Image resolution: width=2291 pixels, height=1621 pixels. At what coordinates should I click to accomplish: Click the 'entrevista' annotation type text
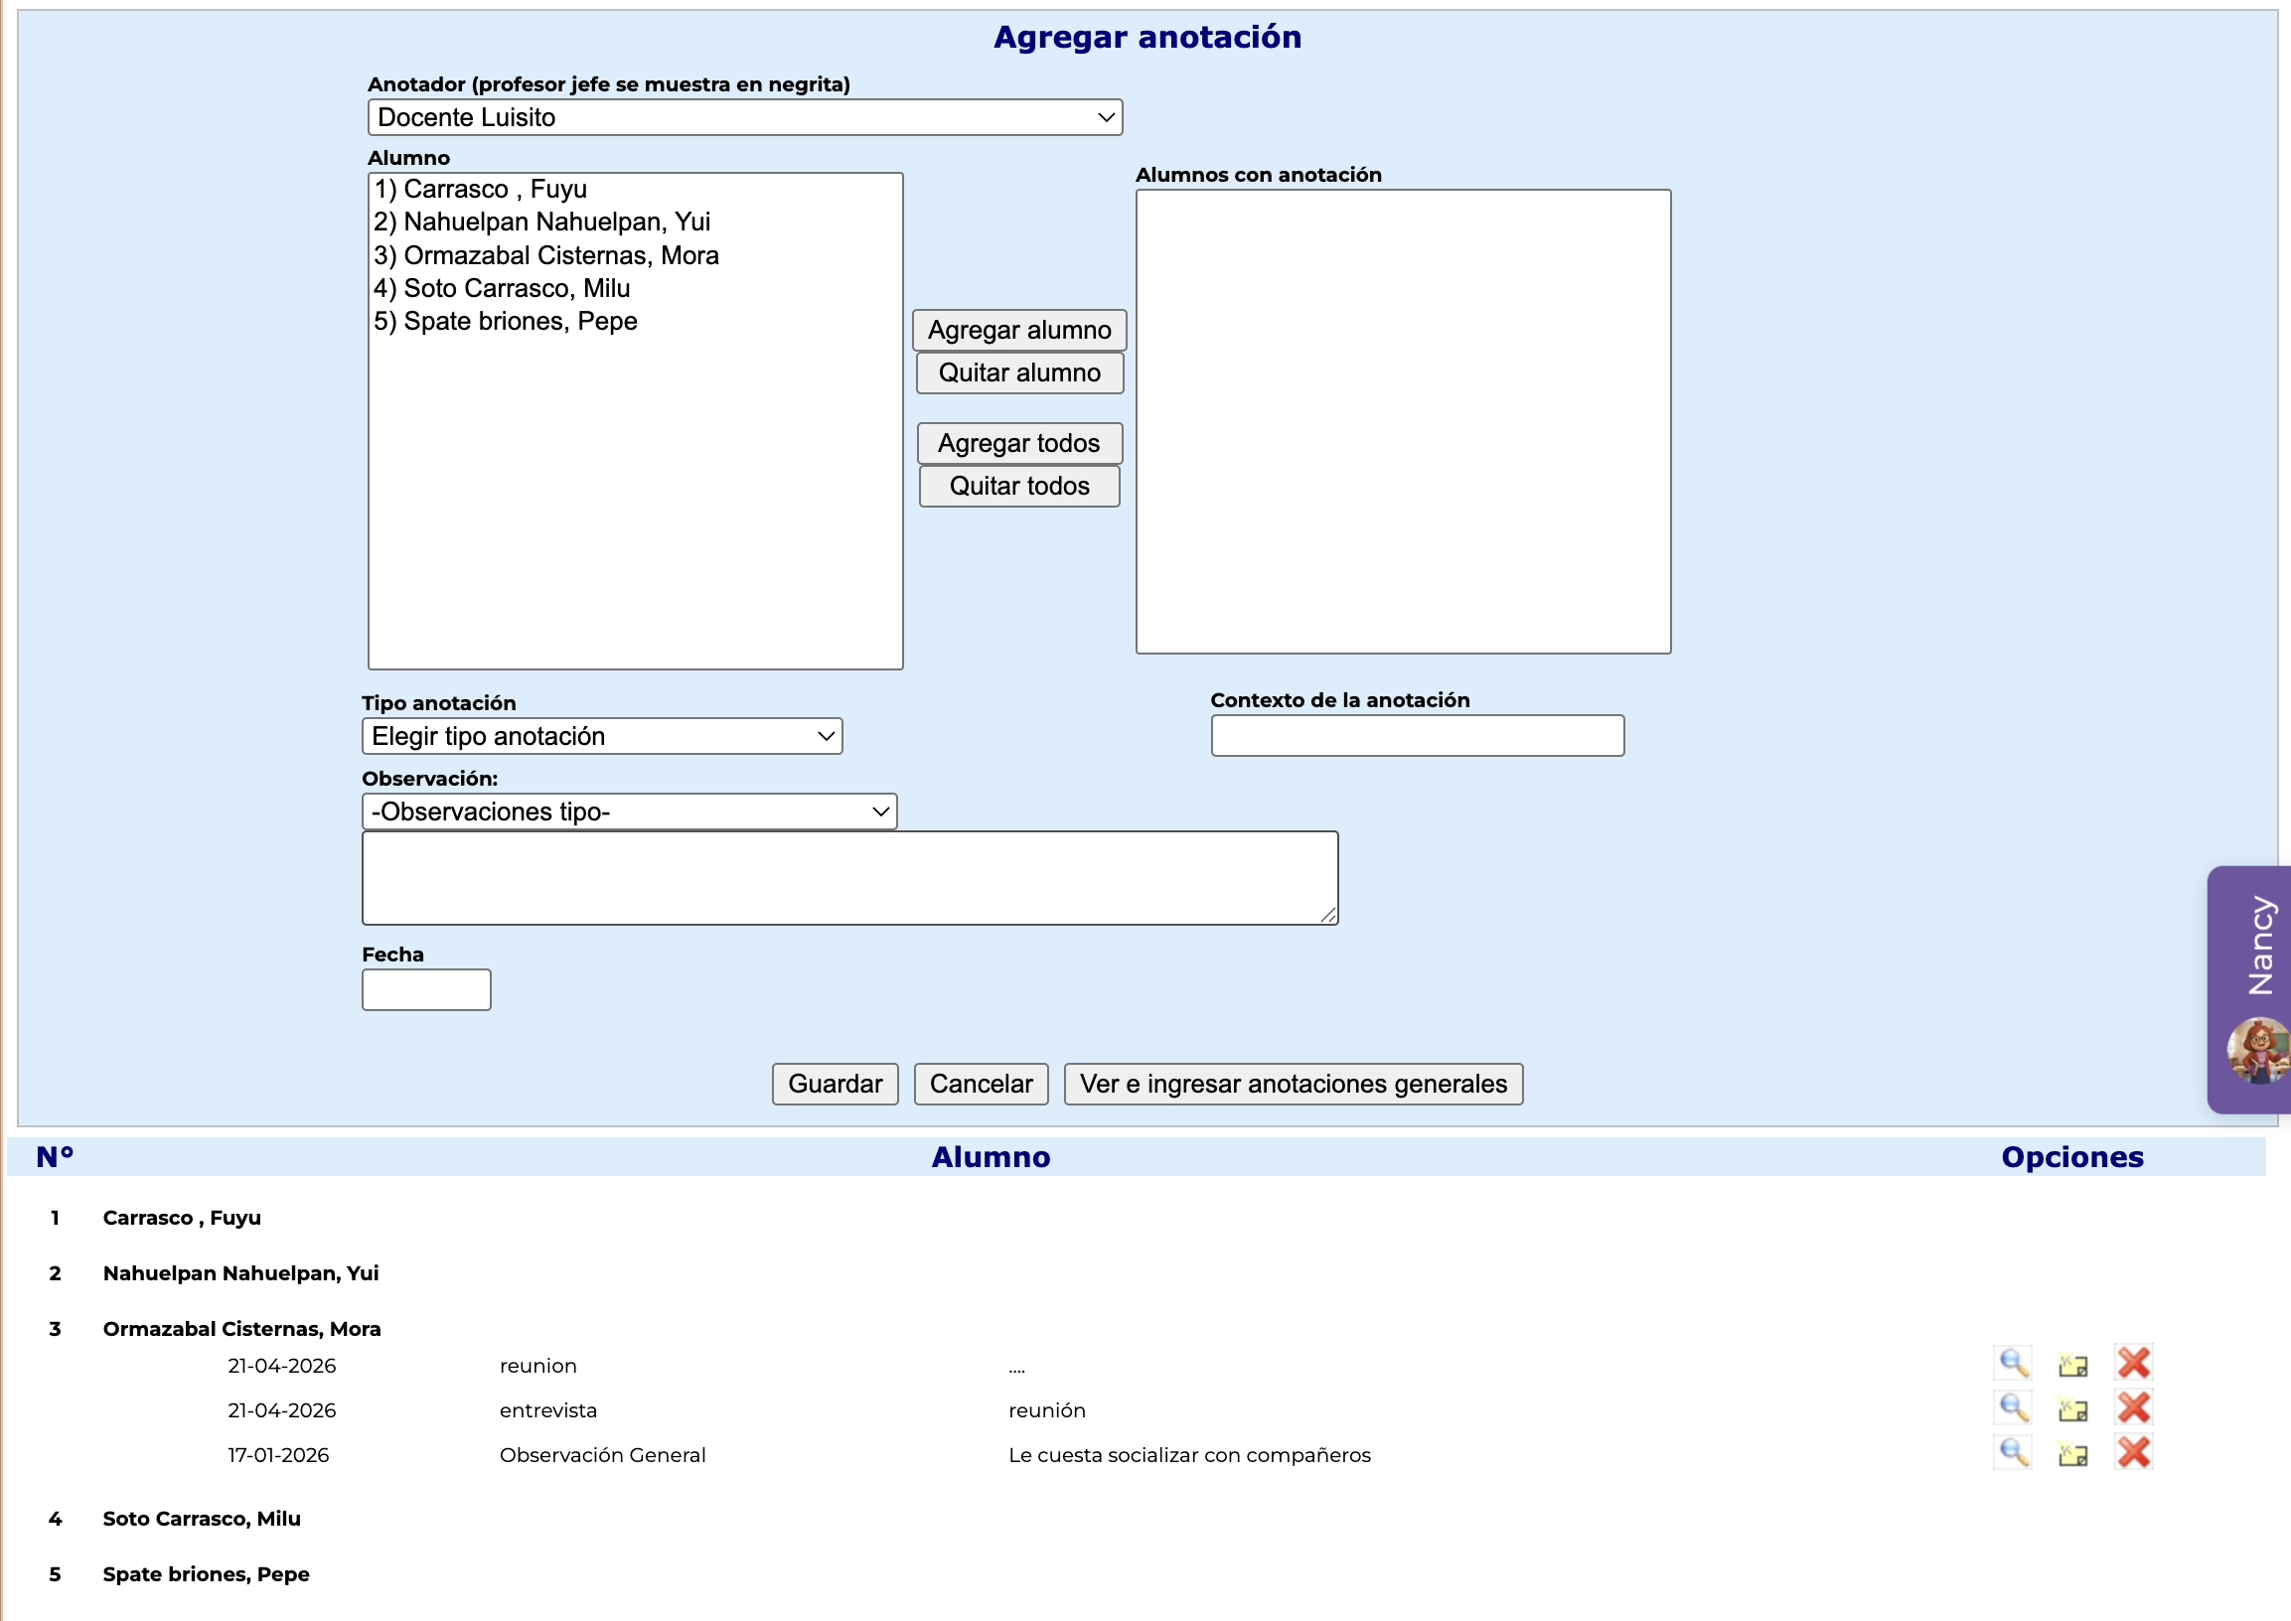pyautogui.click(x=548, y=1411)
